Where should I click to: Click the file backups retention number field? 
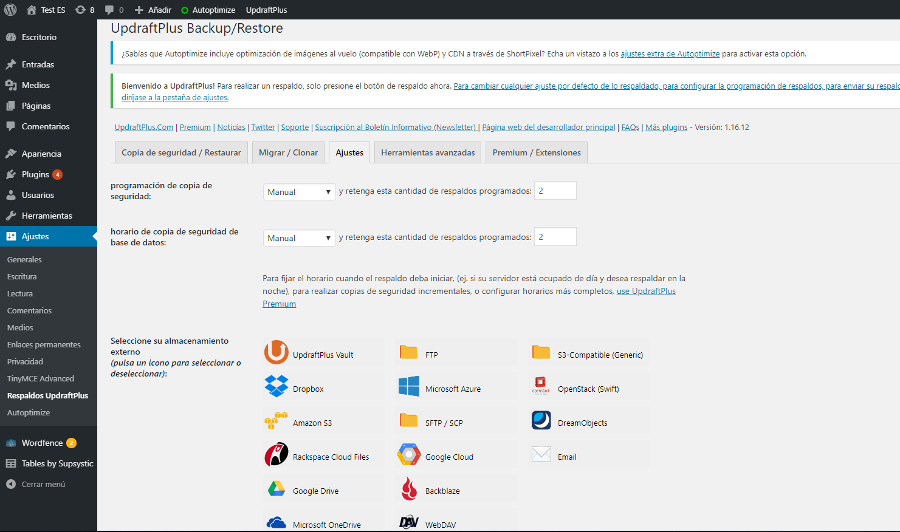pos(555,191)
